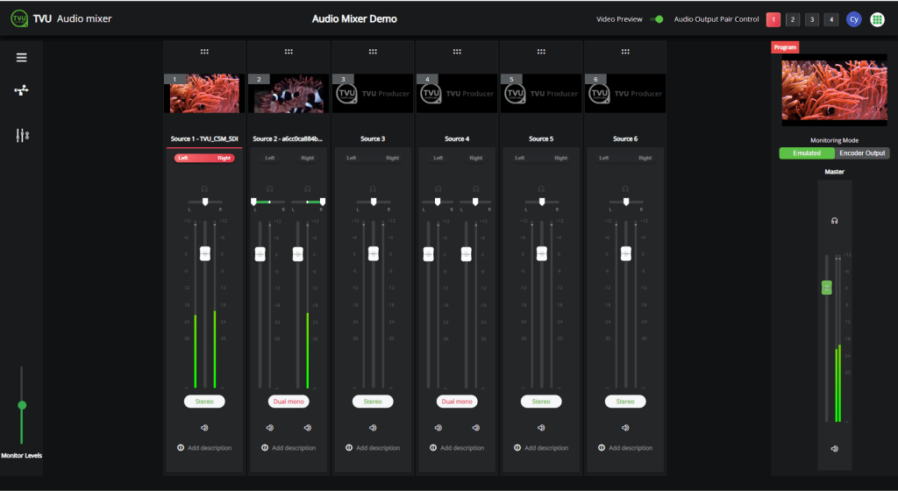
Task: Click the USB connection icon in sidebar
Action: [22, 90]
